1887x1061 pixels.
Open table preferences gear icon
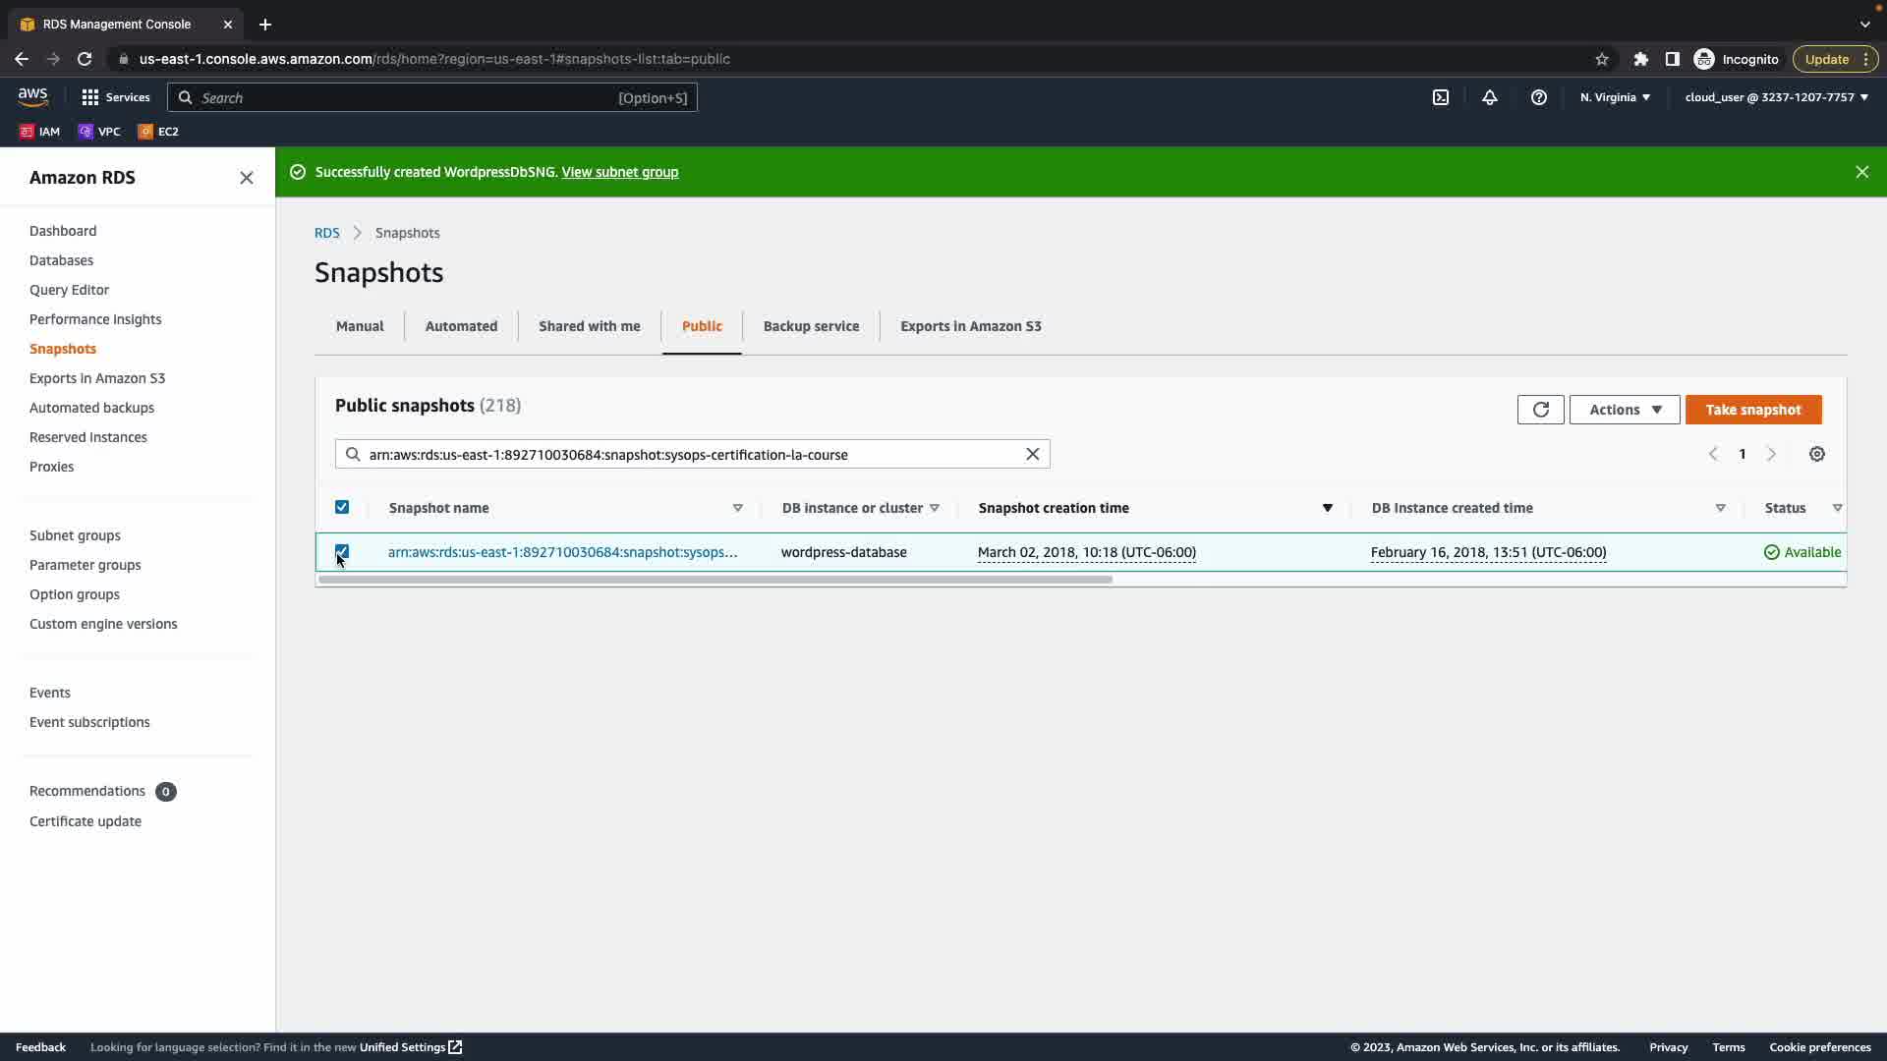[x=1816, y=454]
